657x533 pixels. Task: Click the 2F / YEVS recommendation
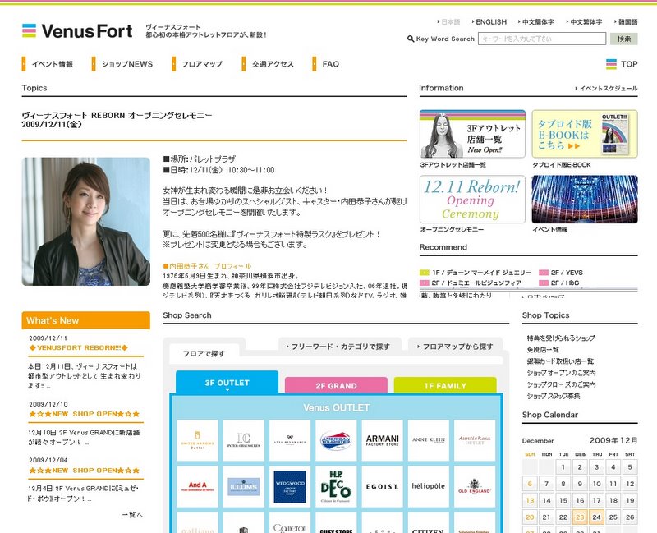pyautogui.click(x=561, y=273)
